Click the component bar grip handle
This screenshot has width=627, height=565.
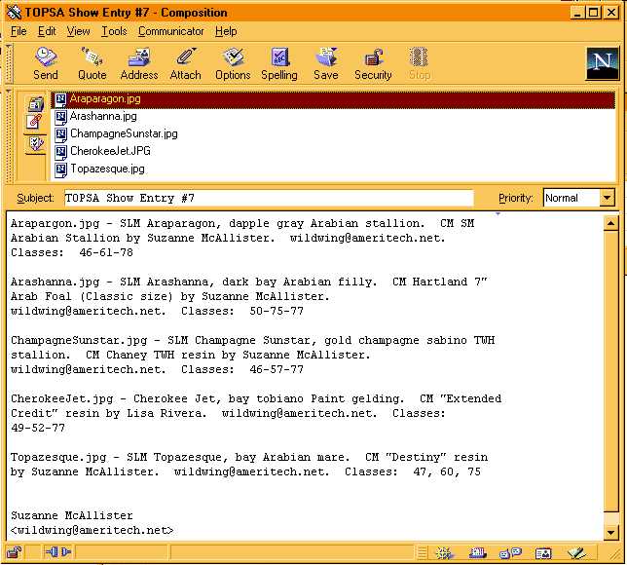pyautogui.click(x=423, y=553)
